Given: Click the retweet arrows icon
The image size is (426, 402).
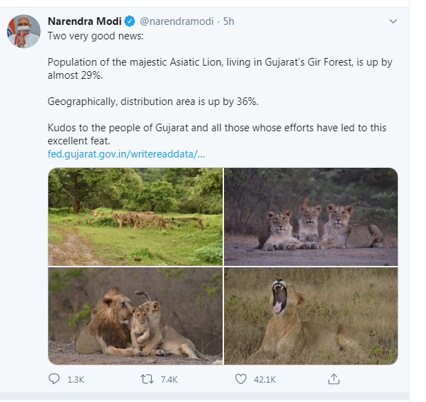Looking at the screenshot, I should click(147, 379).
